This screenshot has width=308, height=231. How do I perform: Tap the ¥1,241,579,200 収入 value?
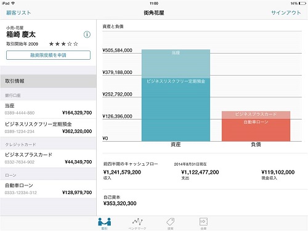point(122,172)
